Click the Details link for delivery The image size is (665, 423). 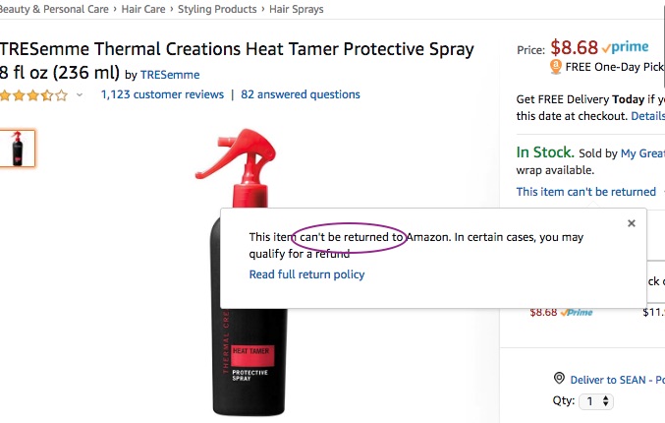(647, 116)
